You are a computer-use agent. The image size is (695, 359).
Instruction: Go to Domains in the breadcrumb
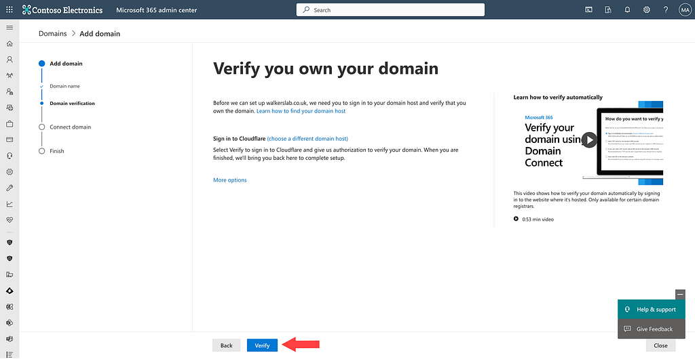[53, 33]
